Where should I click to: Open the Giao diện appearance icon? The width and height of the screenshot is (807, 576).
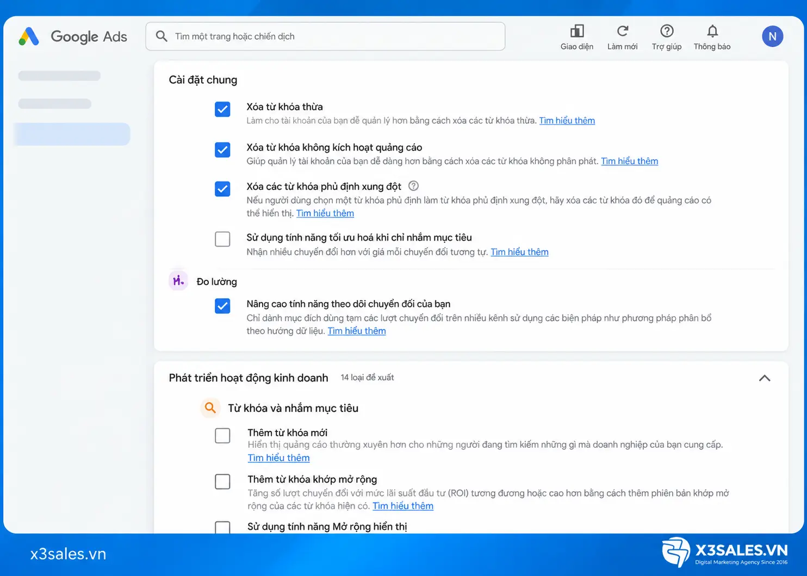tap(577, 31)
